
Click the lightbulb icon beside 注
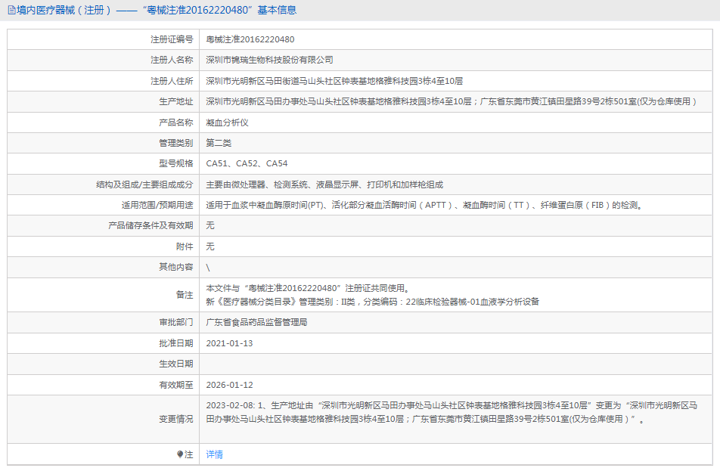click(x=180, y=454)
